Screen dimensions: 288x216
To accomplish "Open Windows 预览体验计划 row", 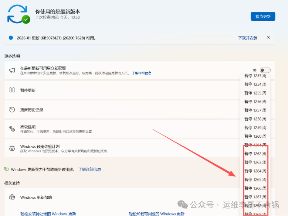I will pos(122,148).
